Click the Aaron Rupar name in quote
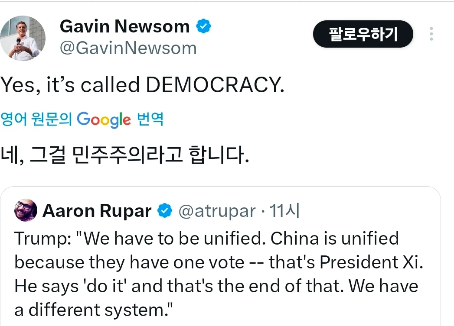Image resolution: width=454 pixels, height=326 pixels. [97, 211]
